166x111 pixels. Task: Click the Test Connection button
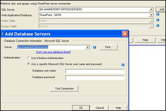(64, 89)
